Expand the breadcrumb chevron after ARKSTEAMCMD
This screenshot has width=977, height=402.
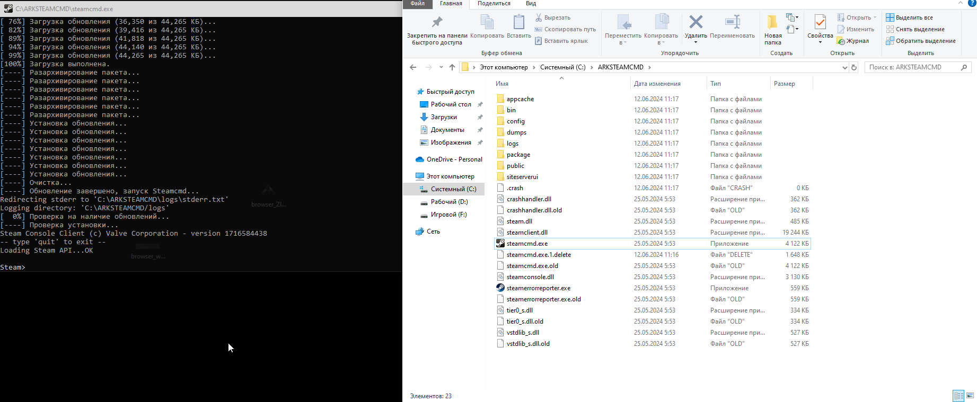click(649, 67)
